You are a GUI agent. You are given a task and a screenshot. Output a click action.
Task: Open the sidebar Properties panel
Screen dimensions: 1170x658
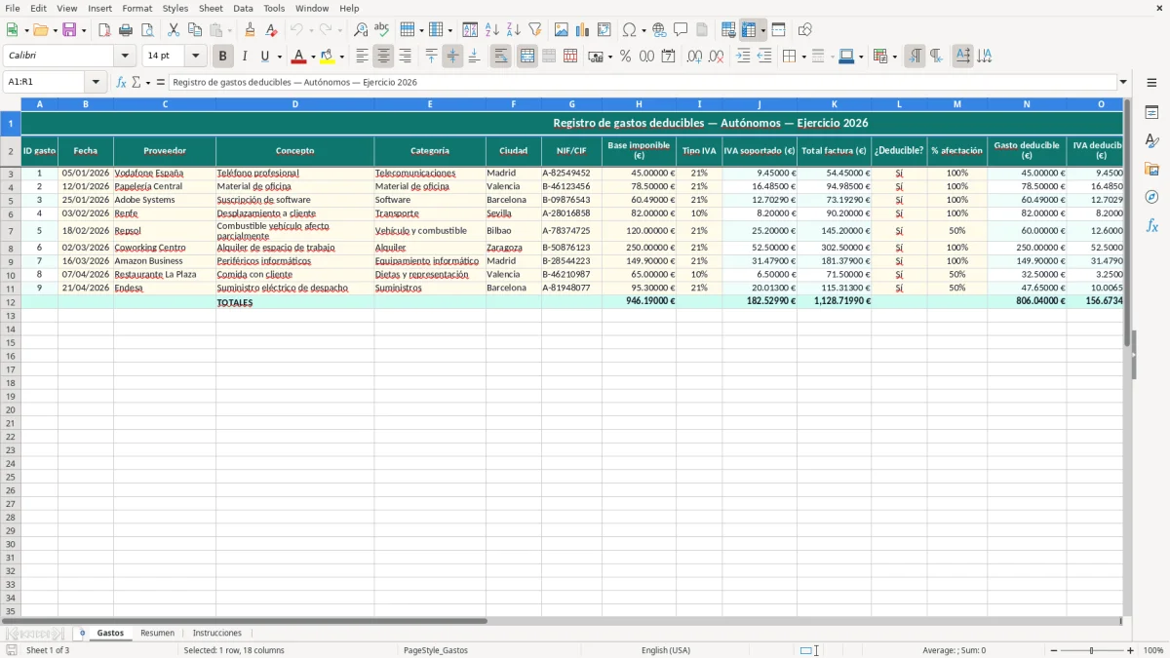point(1151,113)
